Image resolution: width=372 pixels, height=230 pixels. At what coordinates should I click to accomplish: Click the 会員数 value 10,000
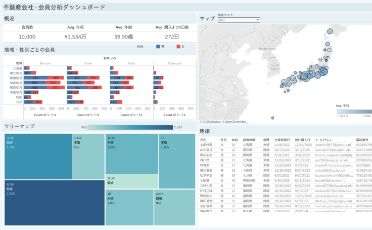(x=27, y=37)
